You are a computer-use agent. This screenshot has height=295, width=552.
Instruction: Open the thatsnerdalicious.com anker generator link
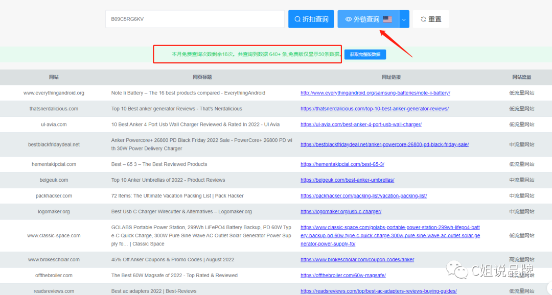[375, 109]
